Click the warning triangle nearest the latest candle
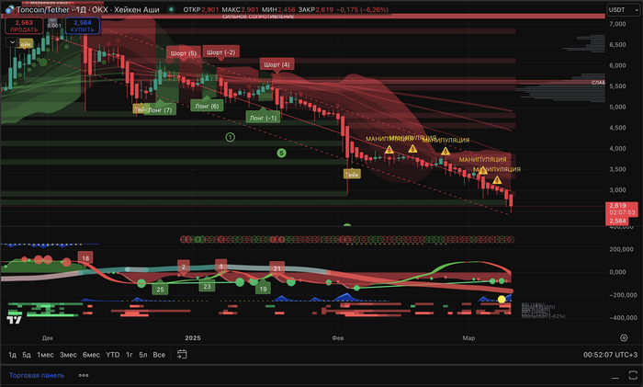 pyautogui.click(x=497, y=180)
